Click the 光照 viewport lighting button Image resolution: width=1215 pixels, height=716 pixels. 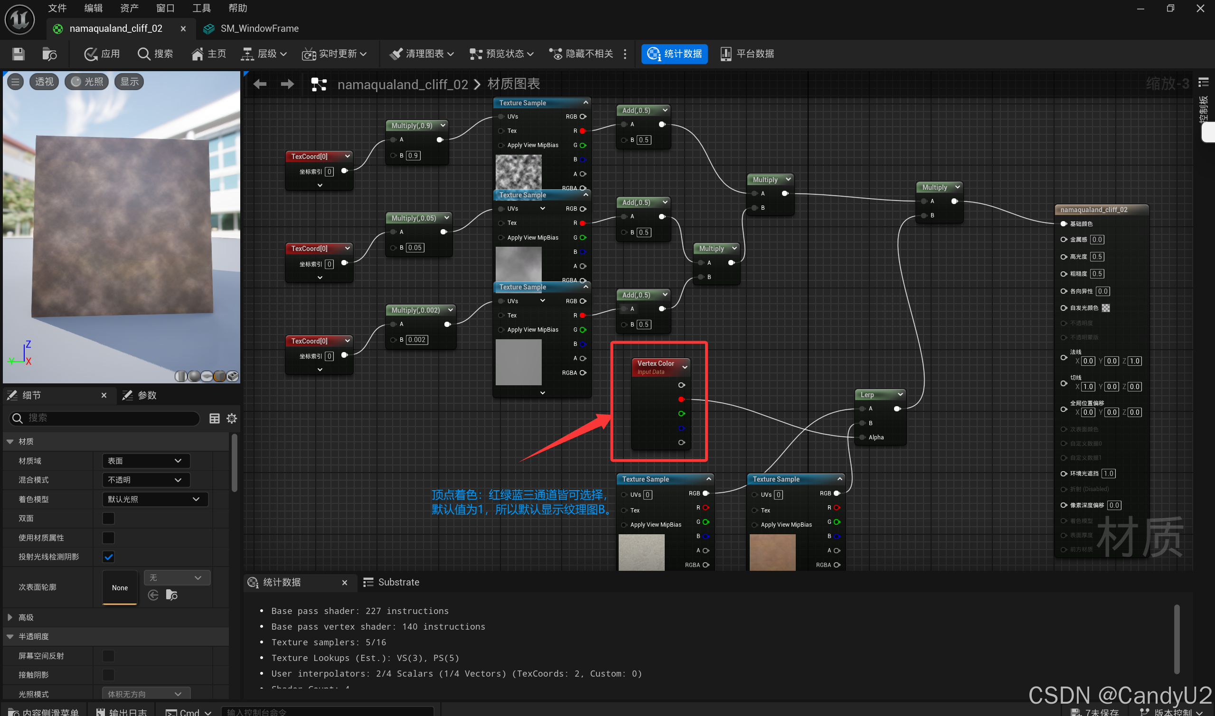click(x=86, y=81)
